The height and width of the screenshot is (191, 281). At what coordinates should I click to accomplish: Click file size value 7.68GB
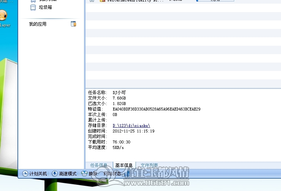[119, 98]
